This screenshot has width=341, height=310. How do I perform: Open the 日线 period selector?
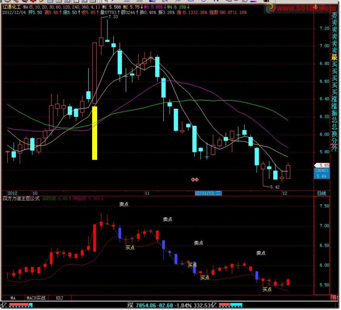click(x=322, y=193)
